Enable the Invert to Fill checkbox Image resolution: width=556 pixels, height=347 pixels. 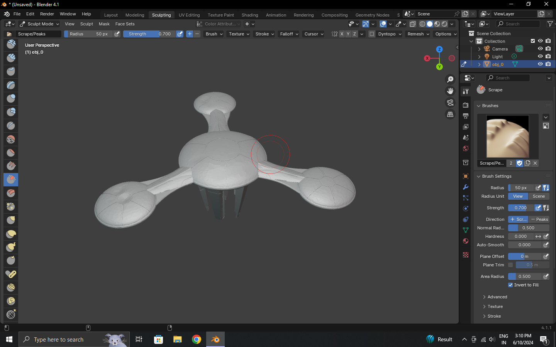click(510, 285)
